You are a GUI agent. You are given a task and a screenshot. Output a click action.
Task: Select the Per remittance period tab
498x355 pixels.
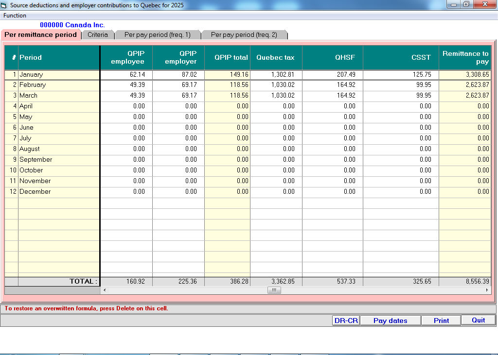41,35
